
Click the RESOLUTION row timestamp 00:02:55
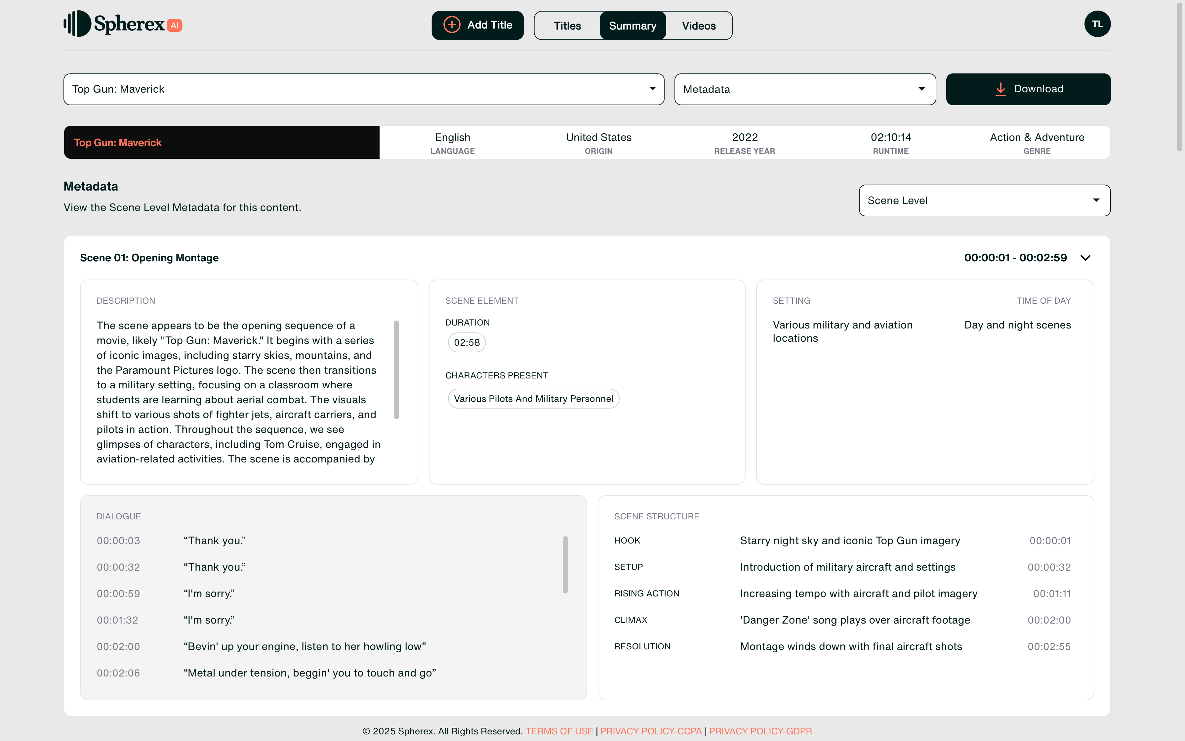(1049, 646)
